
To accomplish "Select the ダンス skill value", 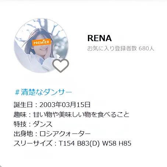I will point(43,124).
